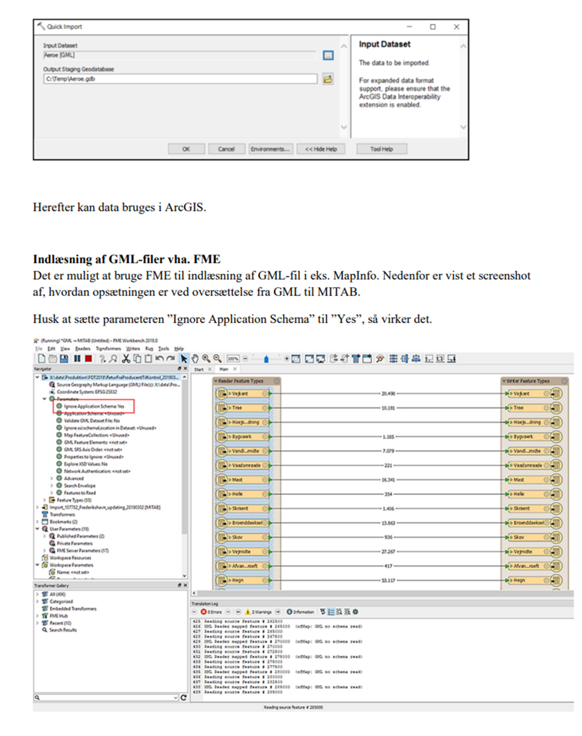This screenshot has height=736, width=582.
Task: Click the OK button in Quick Import
Action: [x=186, y=149]
